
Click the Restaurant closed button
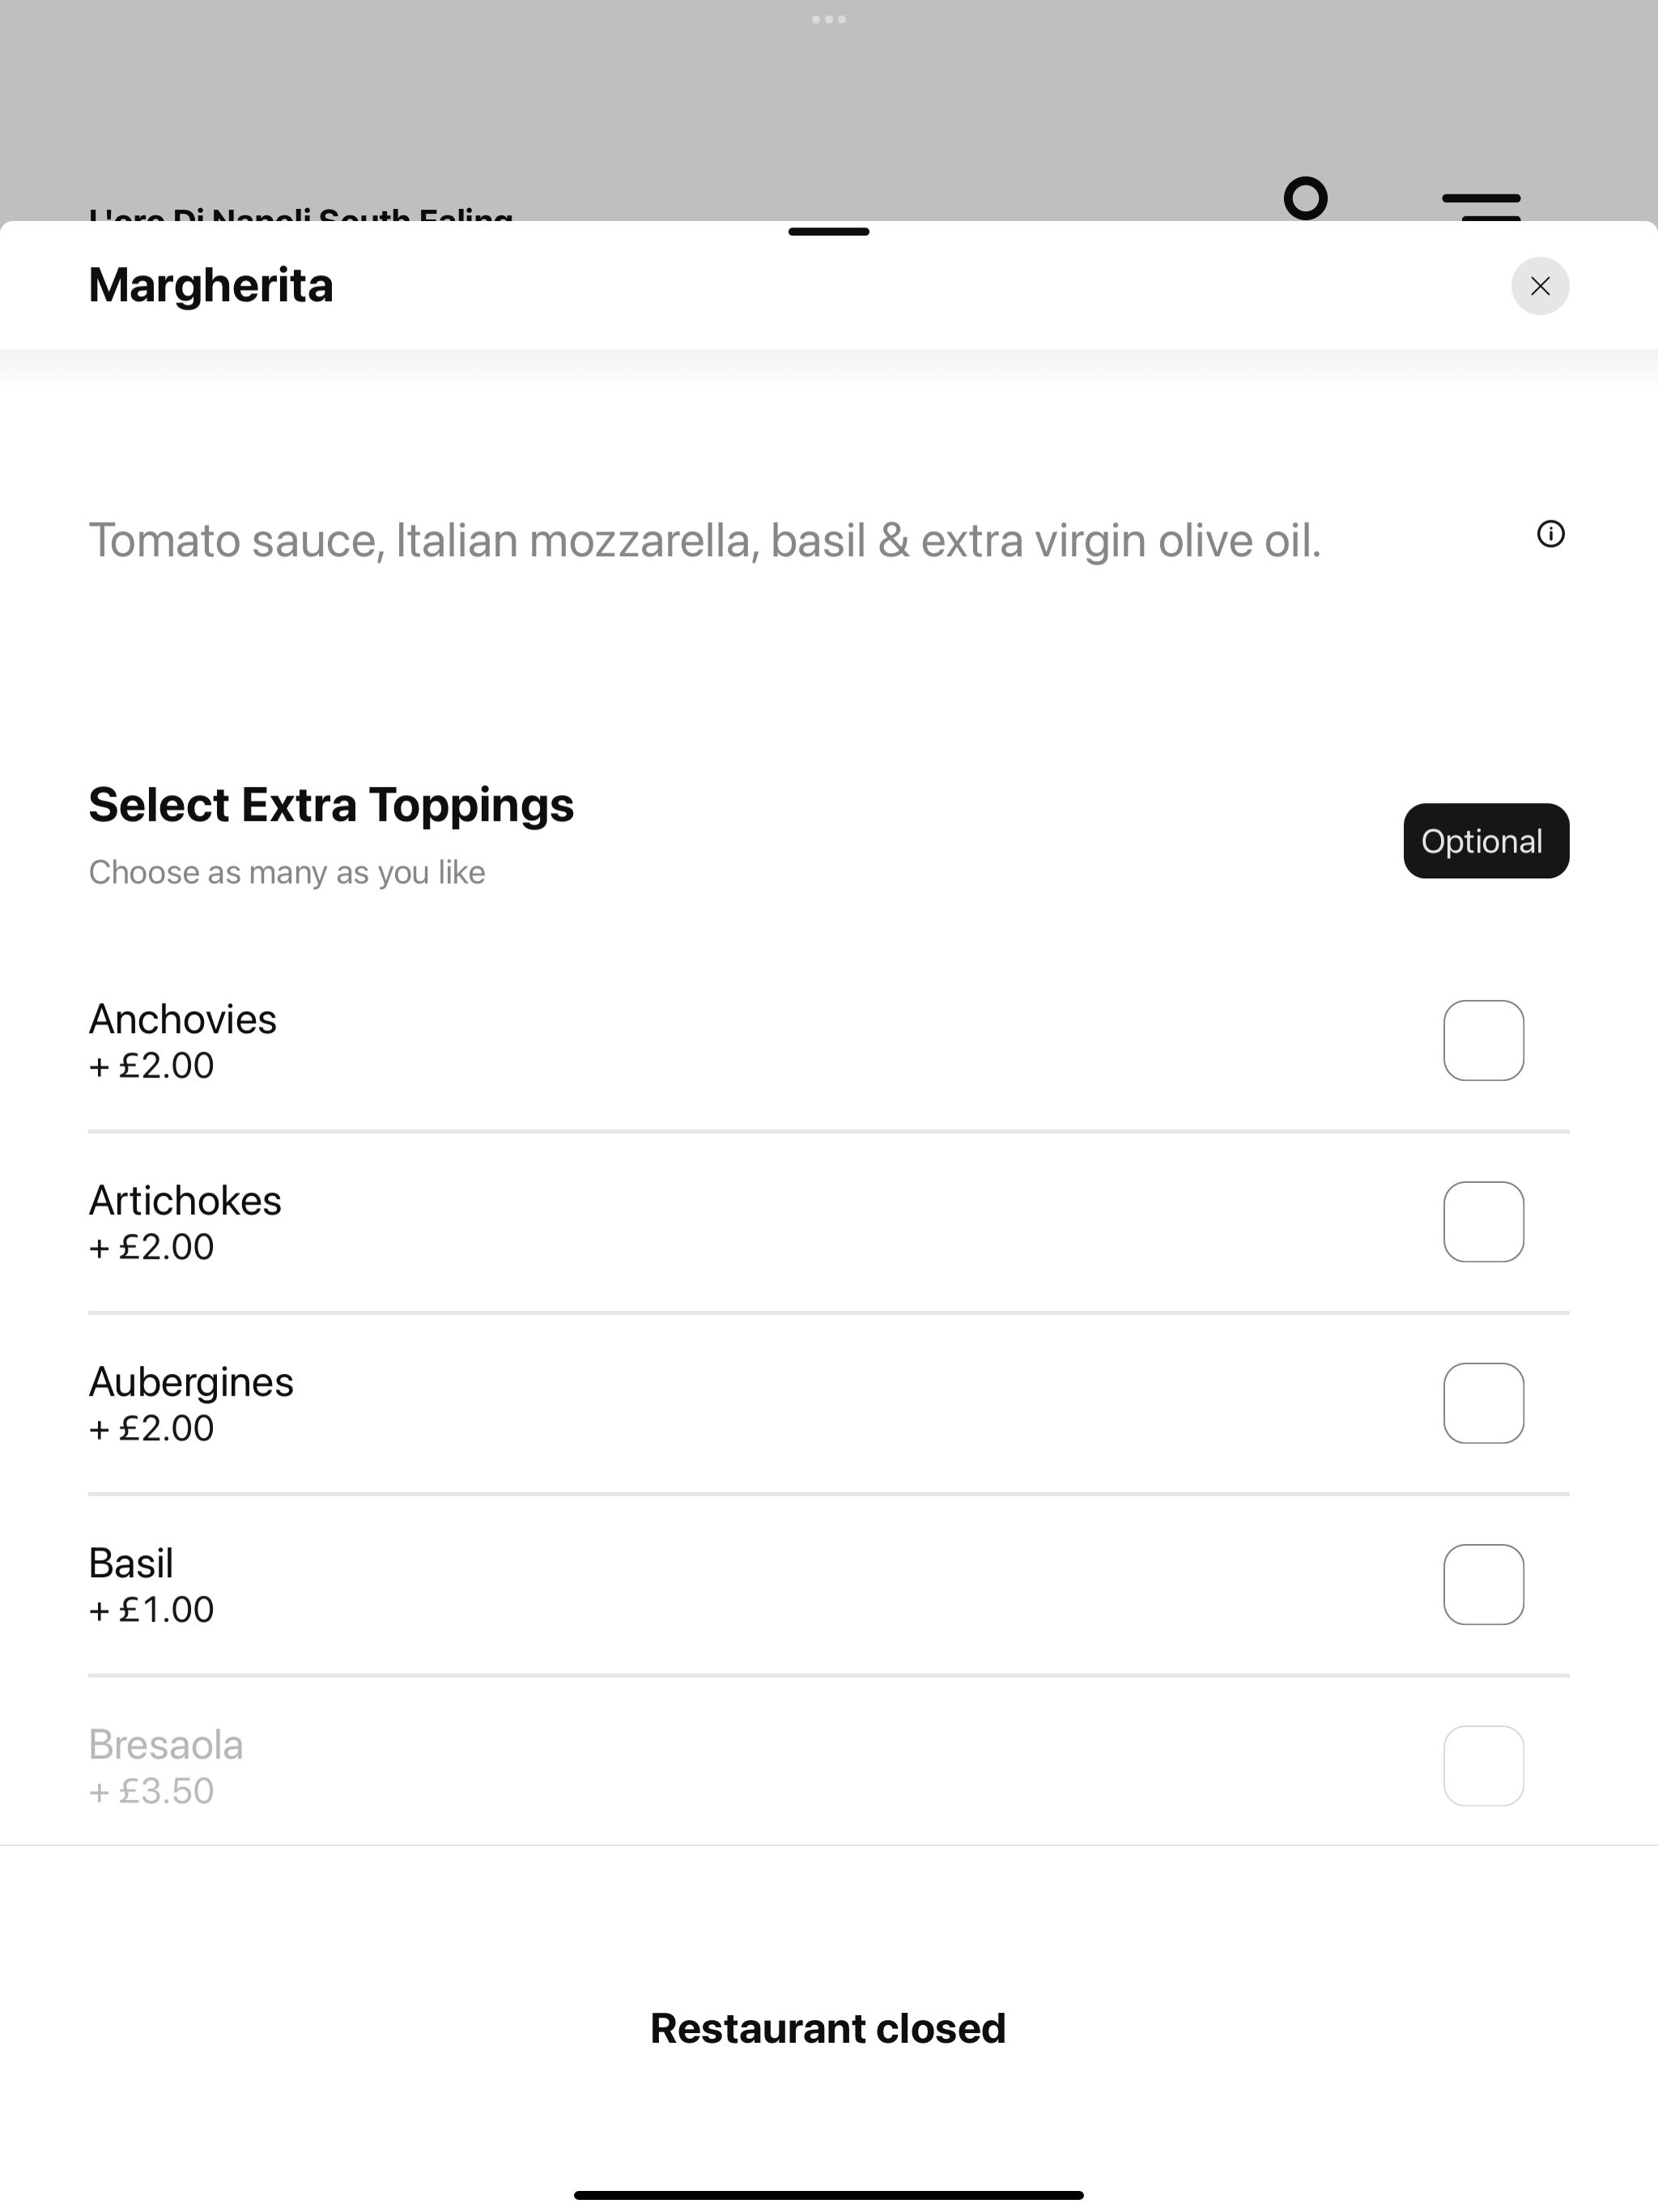(x=828, y=2028)
